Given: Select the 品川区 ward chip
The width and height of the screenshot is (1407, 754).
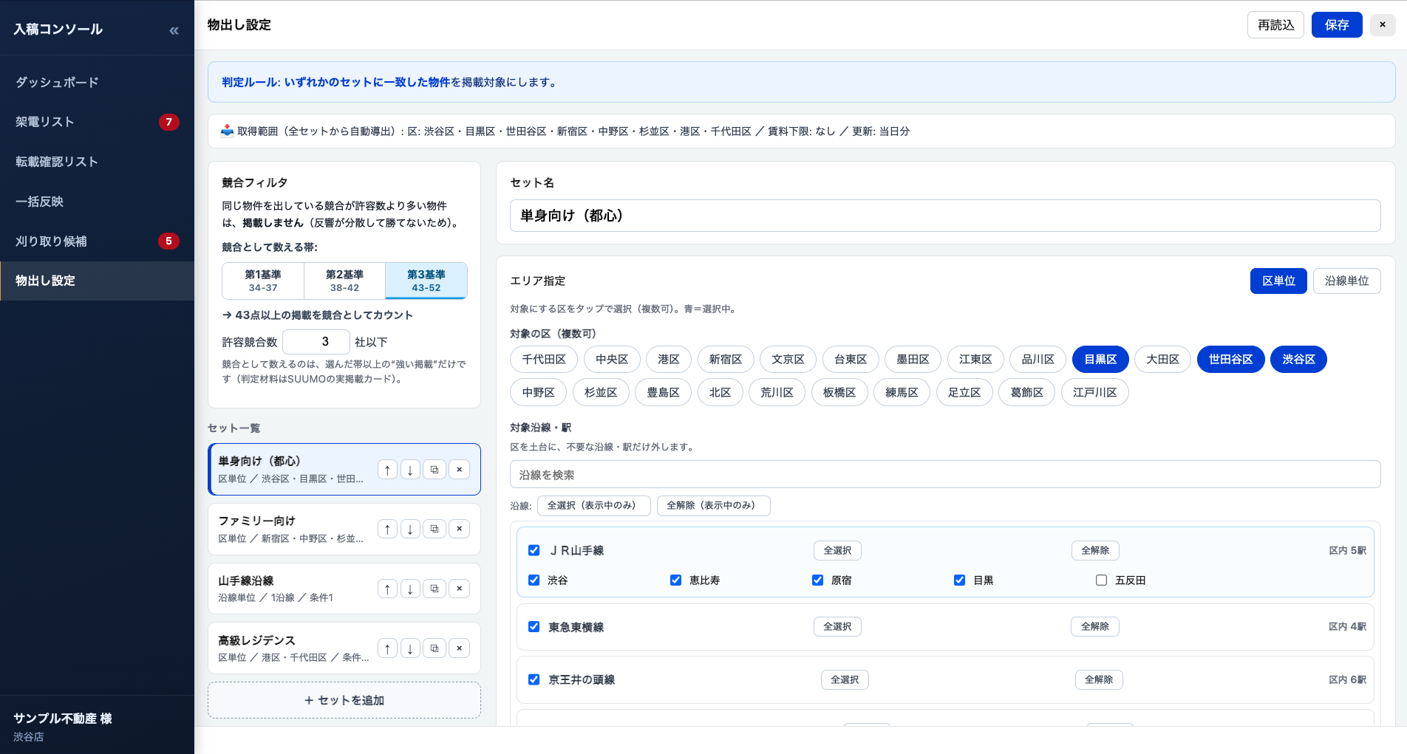Looking at the screenshot, I should click(1038, 360).
